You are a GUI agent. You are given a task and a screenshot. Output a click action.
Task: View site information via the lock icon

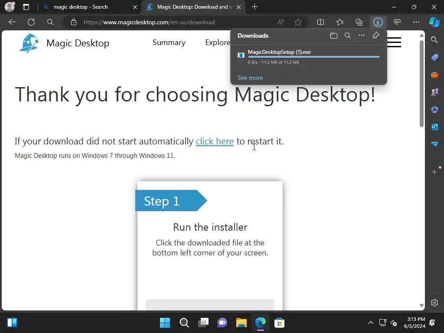click(x=74, y=22)
